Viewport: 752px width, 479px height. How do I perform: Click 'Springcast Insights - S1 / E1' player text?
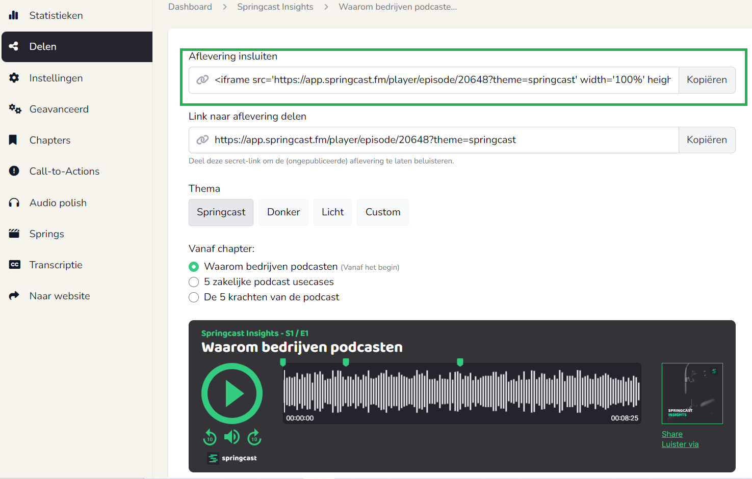click(x=255, y=333)
